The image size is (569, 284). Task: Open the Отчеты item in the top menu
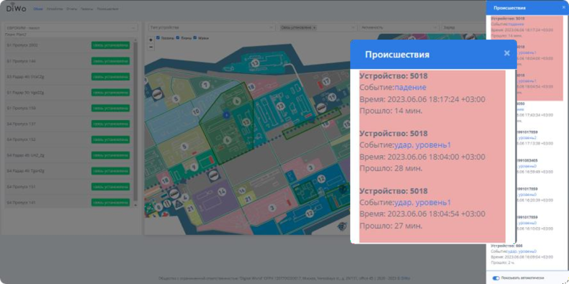[71, 9]
